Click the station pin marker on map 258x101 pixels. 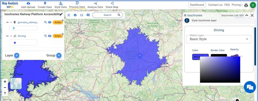click(140, 56)
